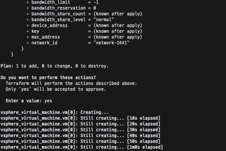Click the "Creating..." status line
Screen dimensions: 226x151
[54, 112]
